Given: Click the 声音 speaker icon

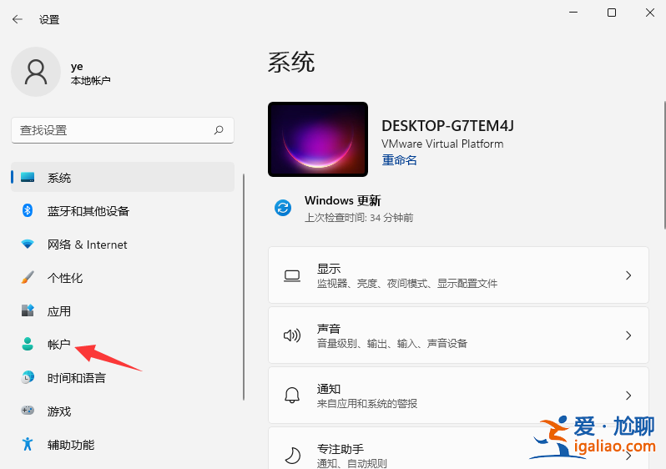Looking at the screenshot, I should coord(292,335).
